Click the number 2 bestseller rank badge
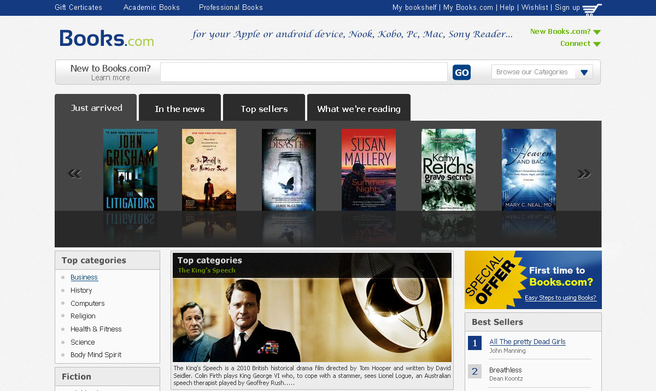 click(475, 372)
